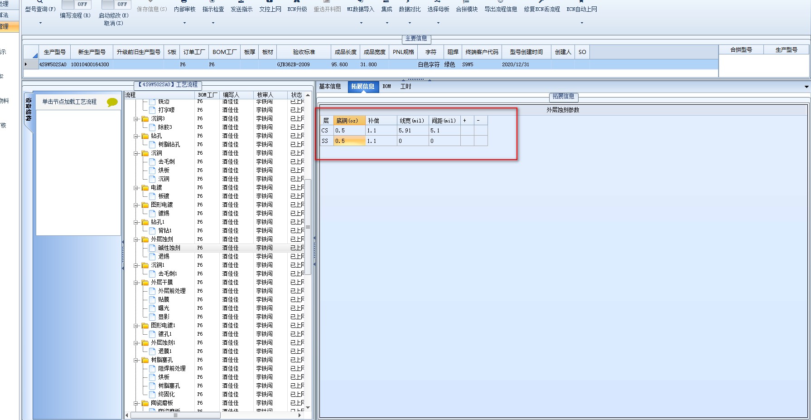This screenshot has height=420, width=811.
Task: Select the 退膜1 tree item
Action: (x=165, y=352)
